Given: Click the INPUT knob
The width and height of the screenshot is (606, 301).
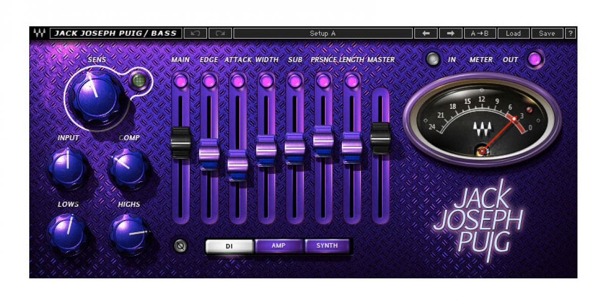Looking at the screenshot, I should click(x=68, y=168).
